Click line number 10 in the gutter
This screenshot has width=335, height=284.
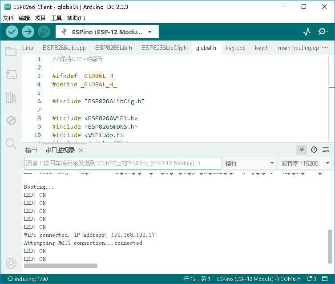point(37,135)
